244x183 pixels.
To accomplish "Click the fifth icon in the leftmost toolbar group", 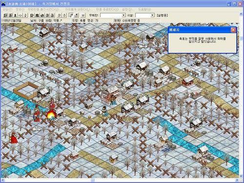I will click(x=25, y=15).
